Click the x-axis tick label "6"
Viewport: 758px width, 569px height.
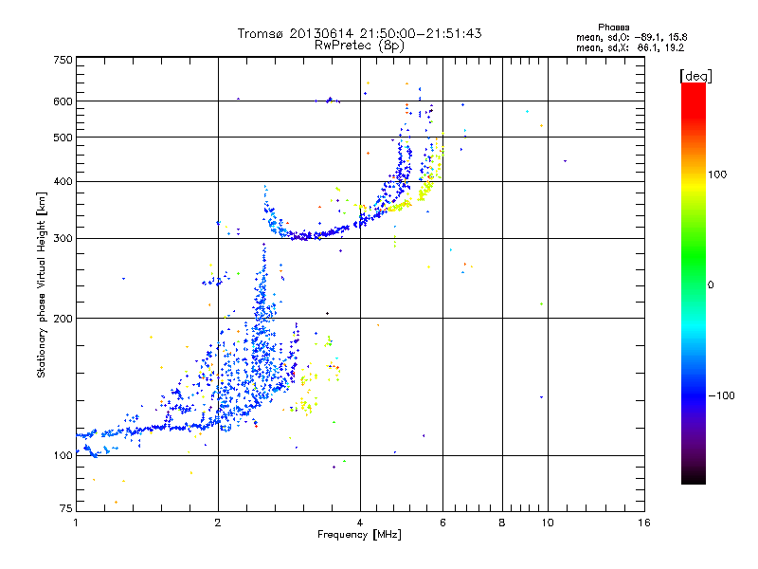click(442, 523)
